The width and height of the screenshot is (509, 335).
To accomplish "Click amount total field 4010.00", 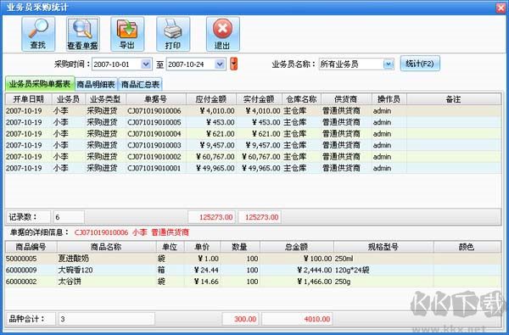I will tap(297, 319).
